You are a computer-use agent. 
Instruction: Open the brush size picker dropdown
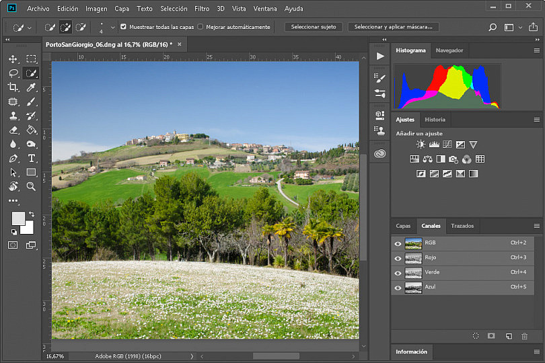click(x=112, y=27)
